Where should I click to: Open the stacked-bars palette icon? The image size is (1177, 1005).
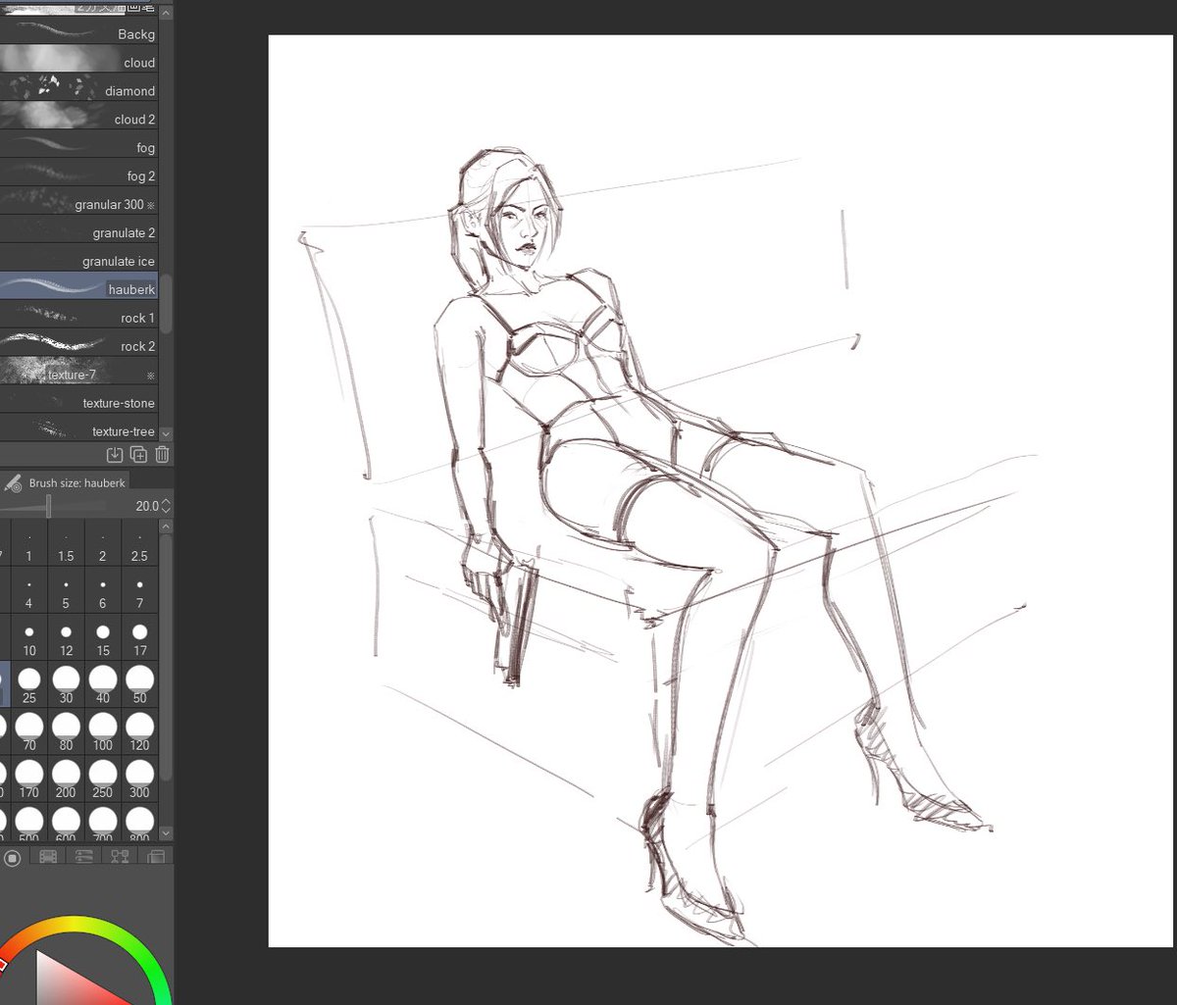[x=83, y=857]
